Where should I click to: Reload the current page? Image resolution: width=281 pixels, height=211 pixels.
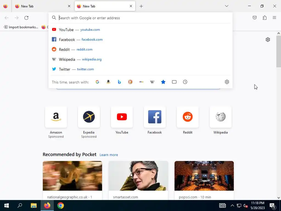26,18
